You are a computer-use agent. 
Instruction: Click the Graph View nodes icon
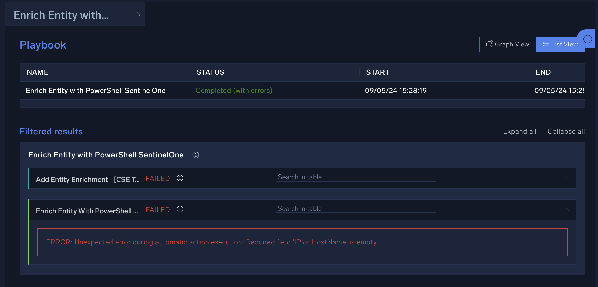click(x=489, y=44)
